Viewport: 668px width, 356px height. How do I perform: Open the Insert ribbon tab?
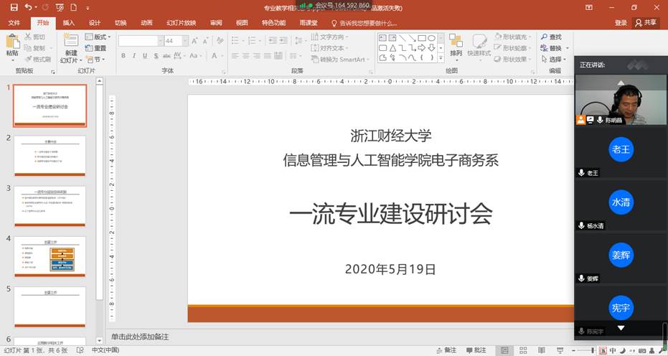(x=69, y=23)
